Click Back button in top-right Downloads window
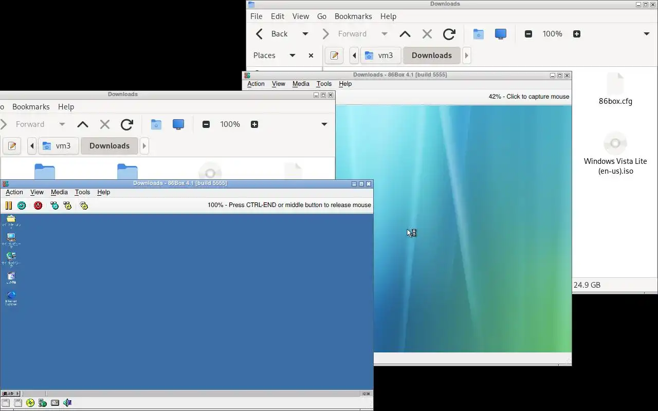 [x=272, y=34]
